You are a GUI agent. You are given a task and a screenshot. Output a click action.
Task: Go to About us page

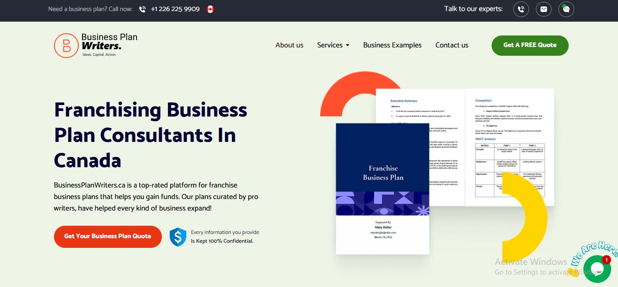[x=289, y=45]
